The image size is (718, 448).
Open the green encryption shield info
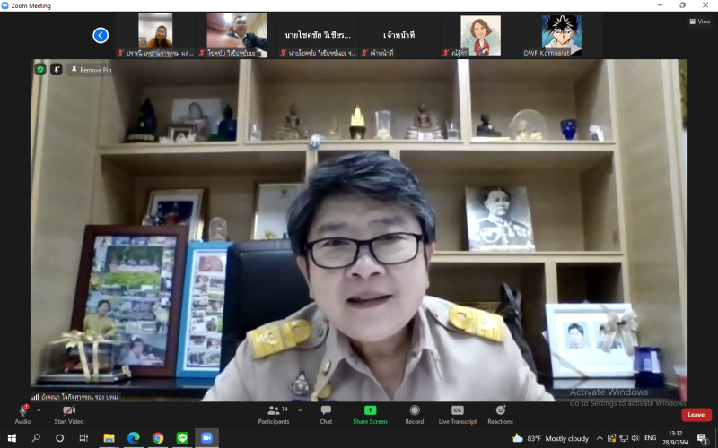coord(40,70)
